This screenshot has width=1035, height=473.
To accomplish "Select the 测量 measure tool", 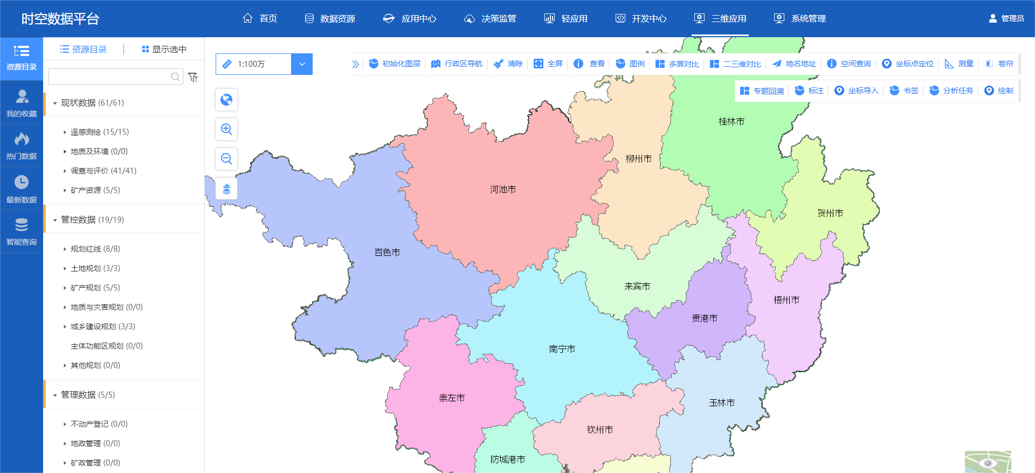I will coord(959,64).
